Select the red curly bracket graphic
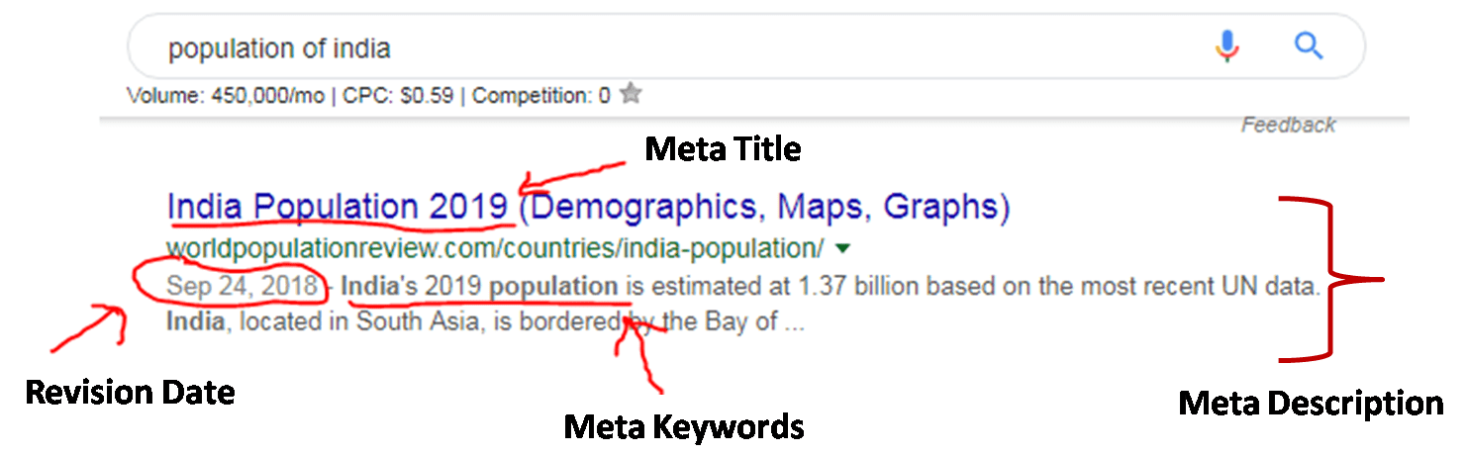This screenshot has width=1467, height=456. click(x=1328, y=279)
